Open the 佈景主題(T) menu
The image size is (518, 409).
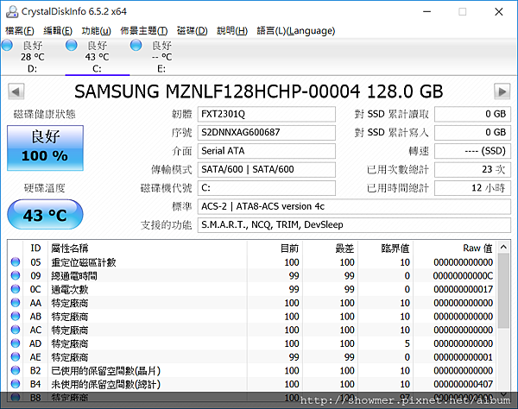click(x=143, y=31)
